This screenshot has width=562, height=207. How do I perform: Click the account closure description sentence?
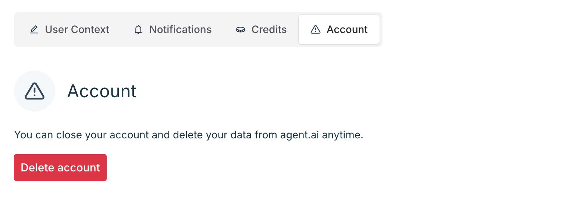188,135
